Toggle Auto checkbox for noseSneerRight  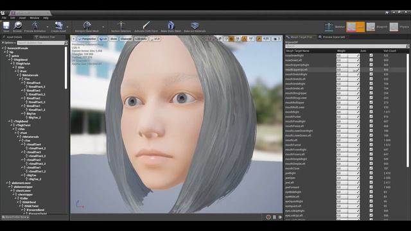[x=371, y=56]
